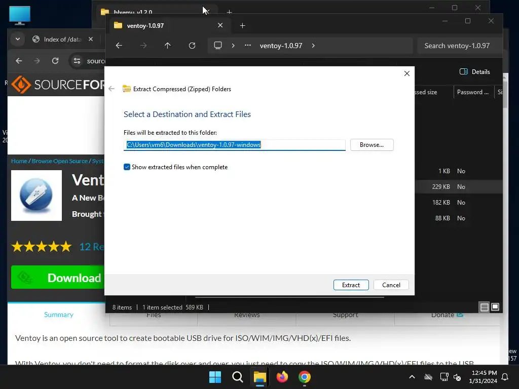Close the ventoy-1.0.97 Explorer tab
The height and width of the screenshot is (389, 519).
(x=220, y=25)
